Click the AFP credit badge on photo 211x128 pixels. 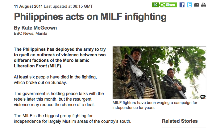pyautogui.click(x=203, y=97)
